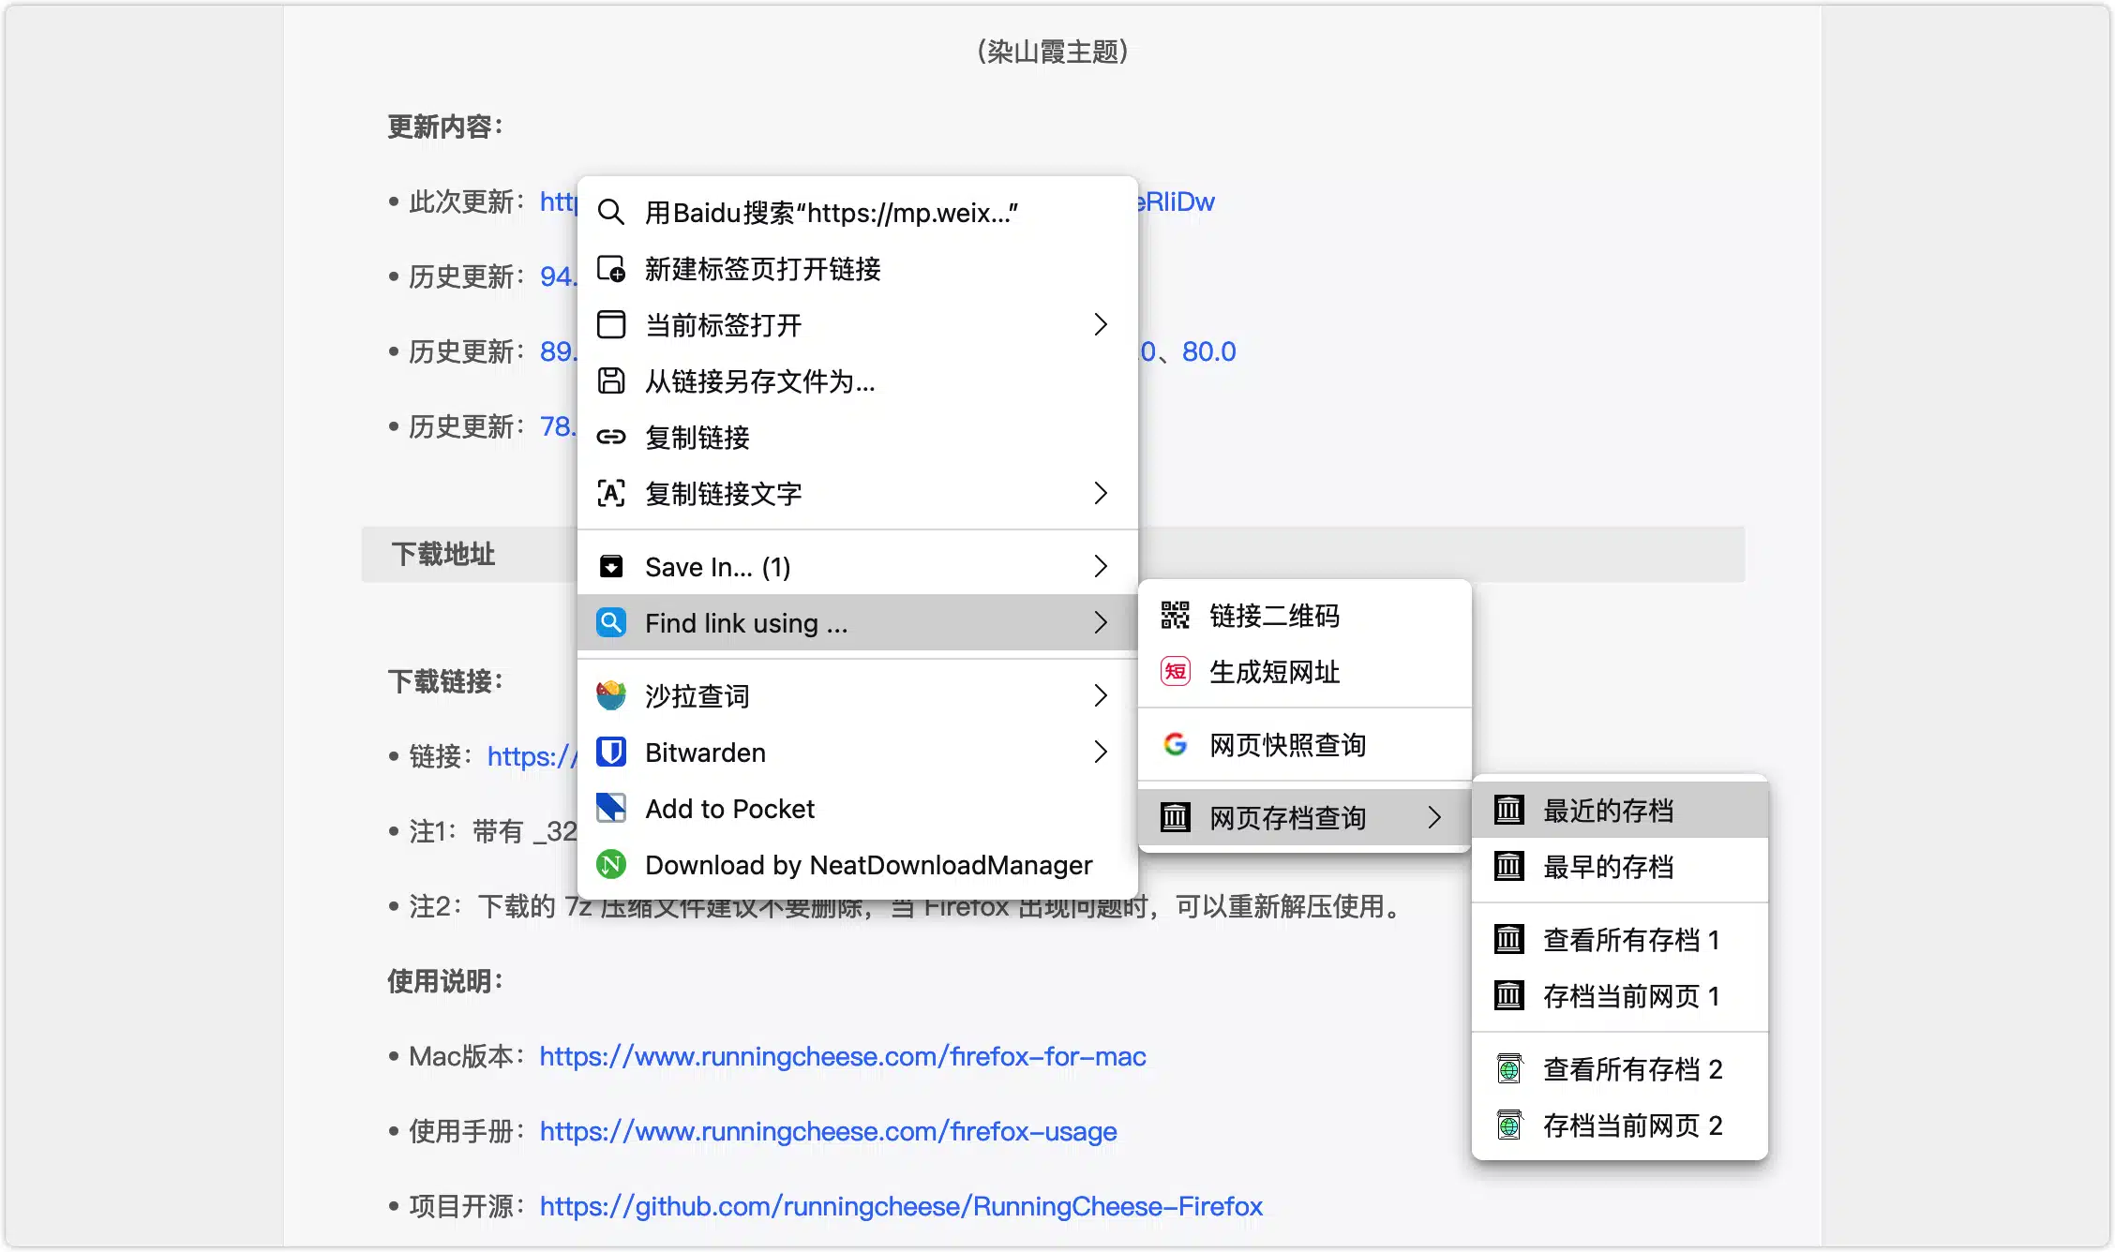This screenshot has height=1252, width=2115.
Task: Click the NeatDownloadManager green icon
Action: tap(611, 864)
